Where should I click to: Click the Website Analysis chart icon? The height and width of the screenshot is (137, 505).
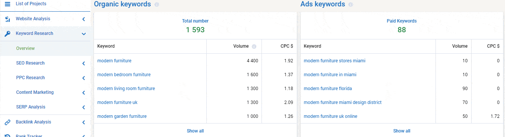click(8, 19)
